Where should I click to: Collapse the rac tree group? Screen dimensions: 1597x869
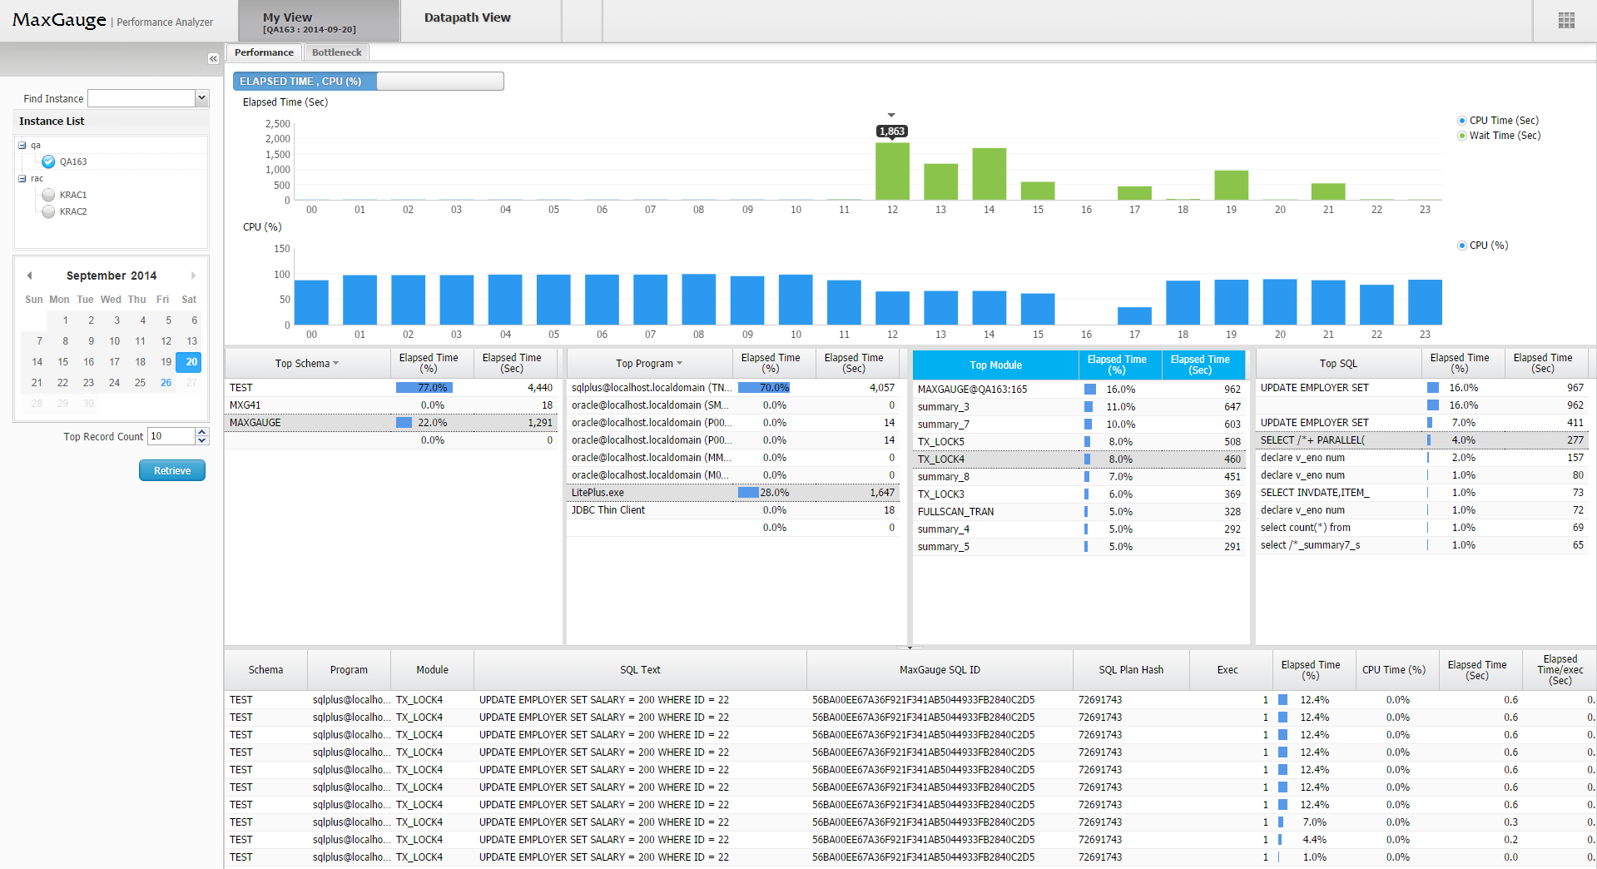22,178
